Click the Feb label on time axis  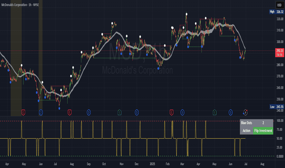tap(168, 164)
